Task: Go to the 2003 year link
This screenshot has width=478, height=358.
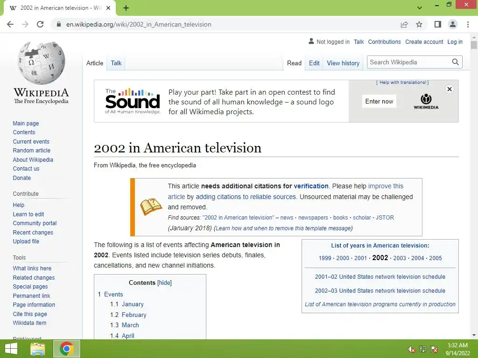Action: 400,258
